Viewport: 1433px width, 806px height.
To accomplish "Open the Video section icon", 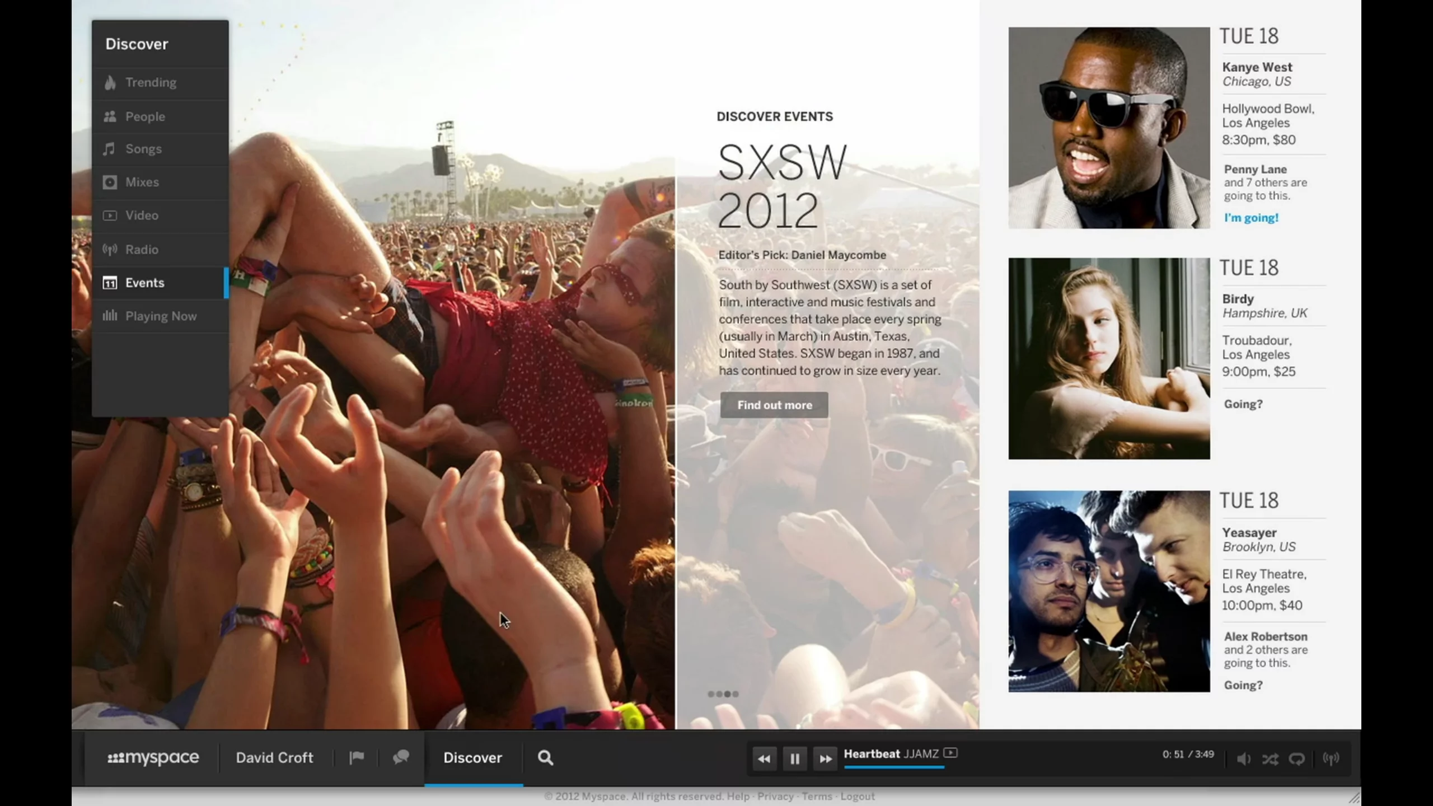I will (x=110, y=215).
